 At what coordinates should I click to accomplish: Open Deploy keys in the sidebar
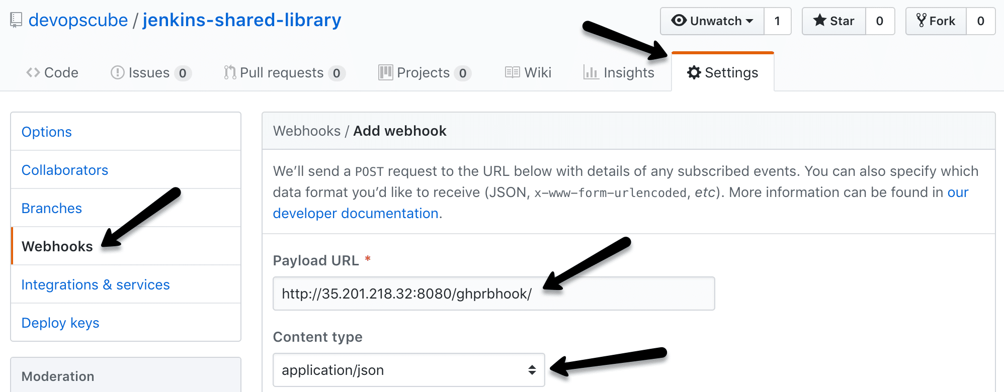point(126,323)
